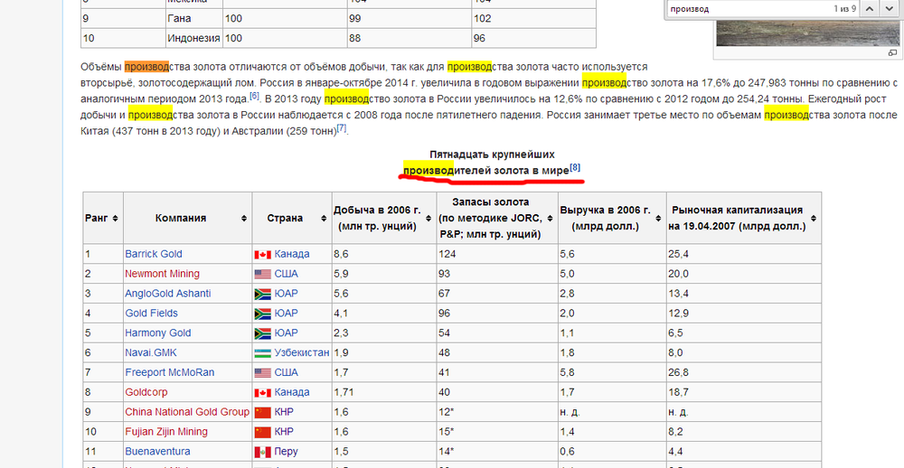Click orange-highlighted first «производ» match
This screenshot has width=904, height=468.
pos(146,67)
